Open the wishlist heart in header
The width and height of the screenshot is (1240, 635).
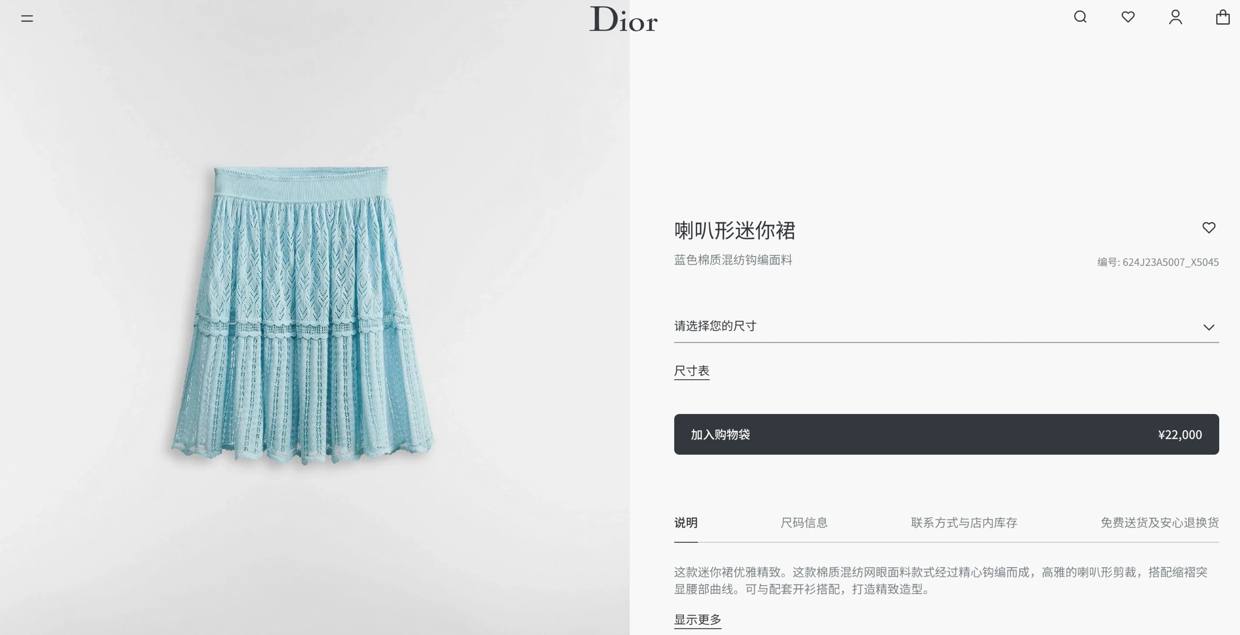coord(1128,17)
